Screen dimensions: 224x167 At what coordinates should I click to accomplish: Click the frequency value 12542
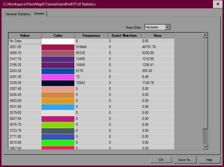point(80,83)
